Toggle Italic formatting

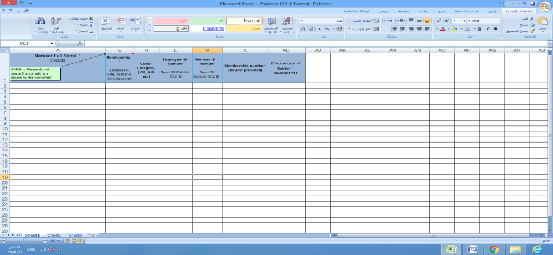tap(488, 29)
